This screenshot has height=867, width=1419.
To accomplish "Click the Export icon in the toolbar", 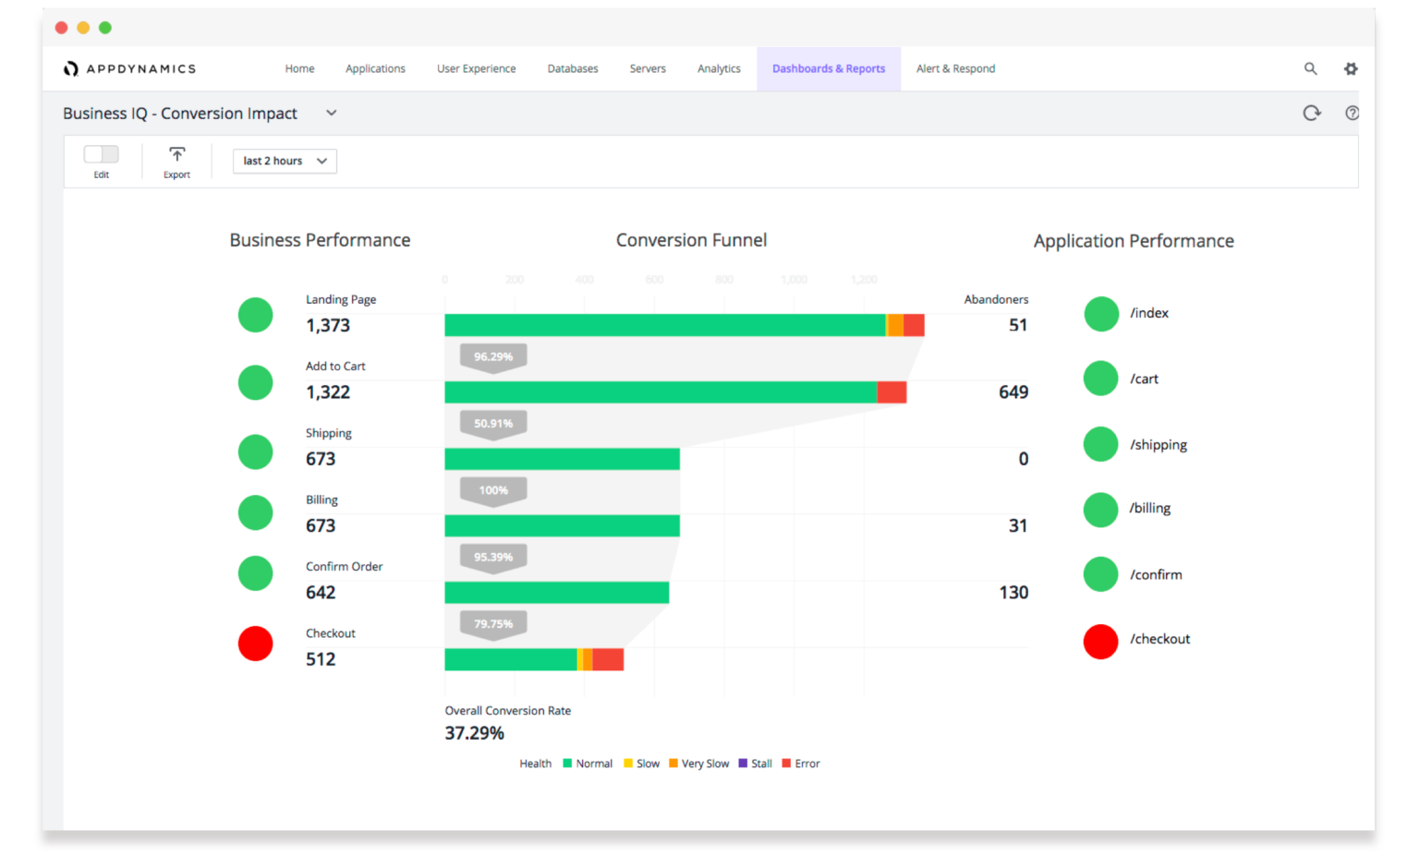I will pos(176,153).
